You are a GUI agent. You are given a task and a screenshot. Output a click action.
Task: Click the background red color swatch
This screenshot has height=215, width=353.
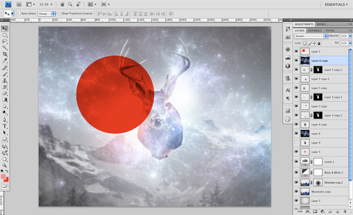point(6,180)
